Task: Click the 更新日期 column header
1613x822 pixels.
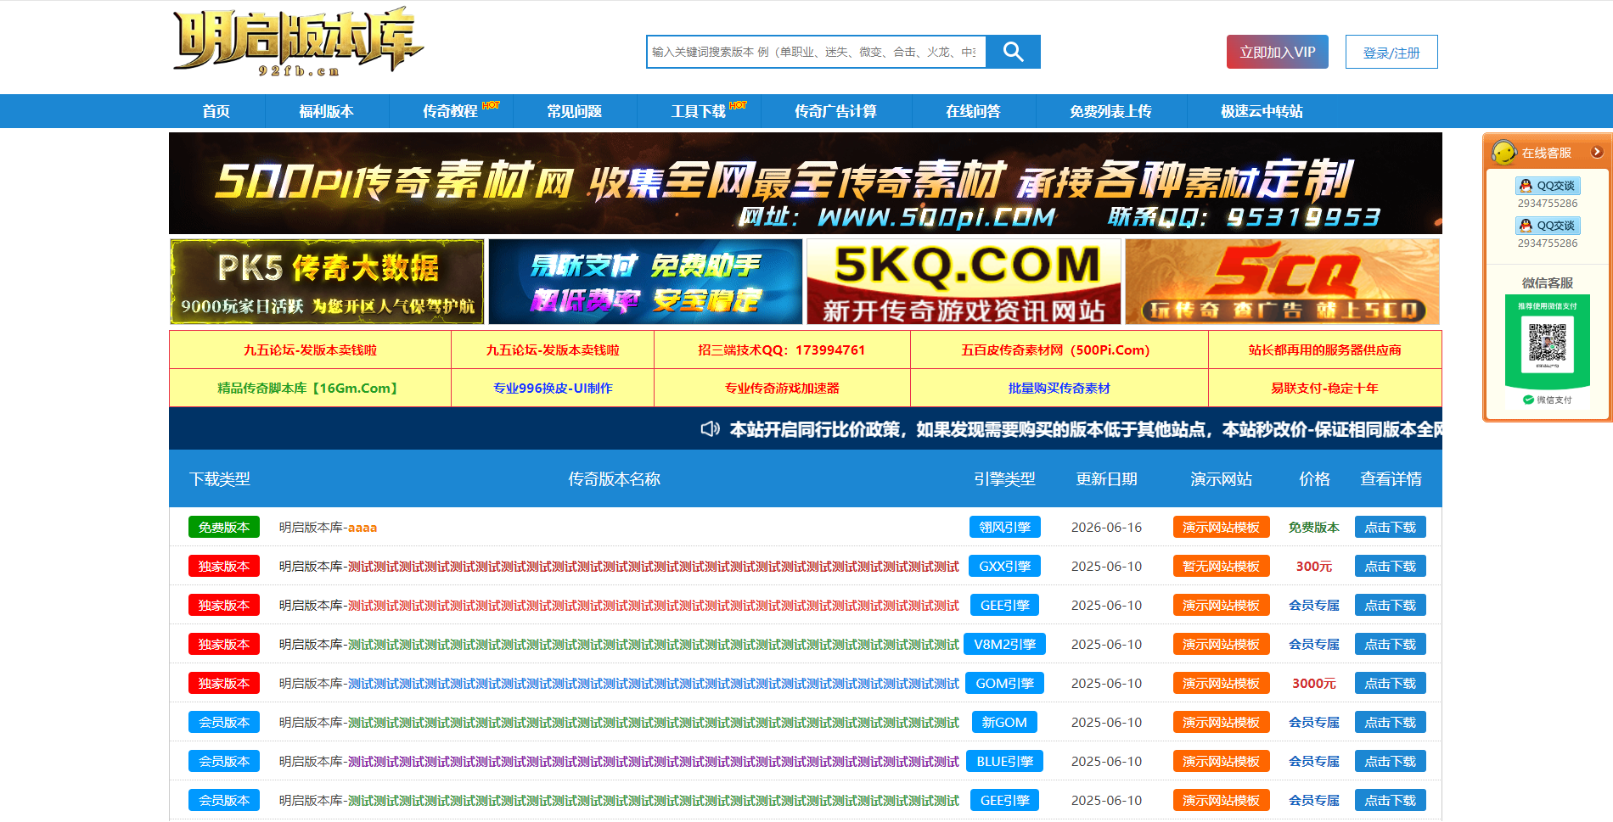Action: pyautogui.click(x=1106, y=478)
